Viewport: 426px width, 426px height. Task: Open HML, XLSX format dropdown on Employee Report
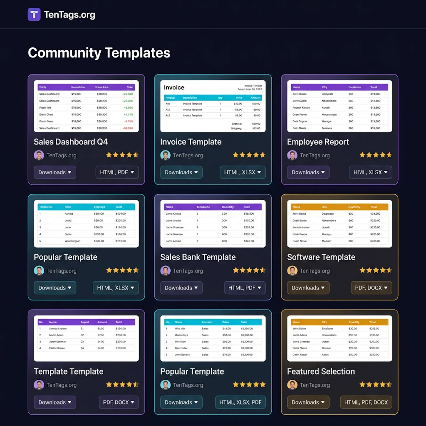tap(371, 172)
